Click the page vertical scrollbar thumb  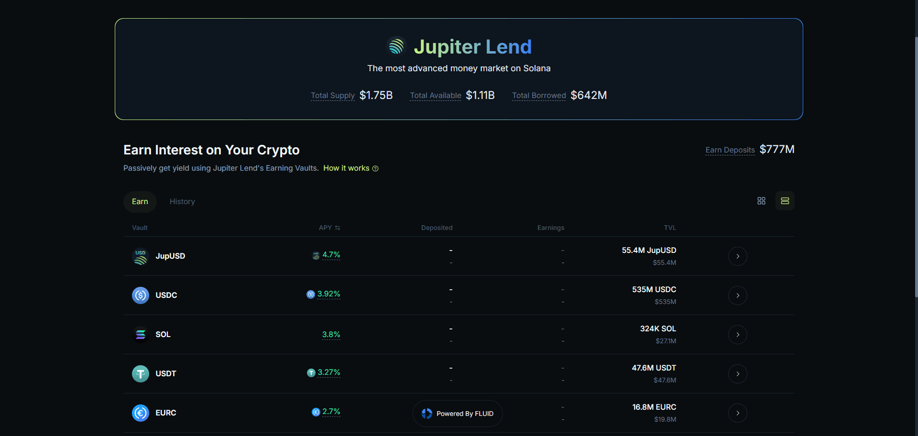916,167
